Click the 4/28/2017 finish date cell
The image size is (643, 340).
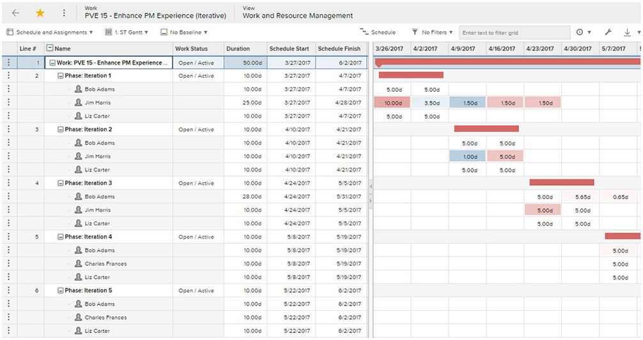tap(341, 102)
